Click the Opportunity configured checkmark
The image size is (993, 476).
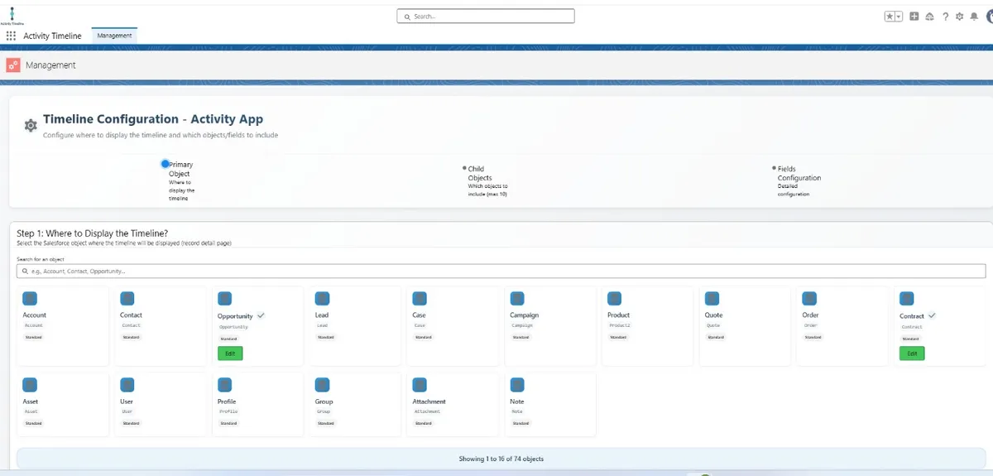tap(261, 315)
